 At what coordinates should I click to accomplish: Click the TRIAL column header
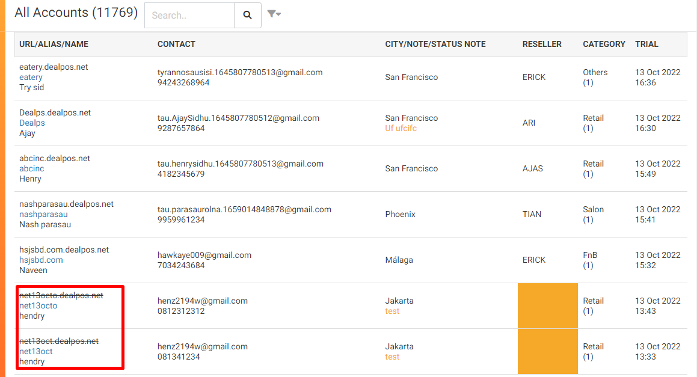click(x=646, y=44)
